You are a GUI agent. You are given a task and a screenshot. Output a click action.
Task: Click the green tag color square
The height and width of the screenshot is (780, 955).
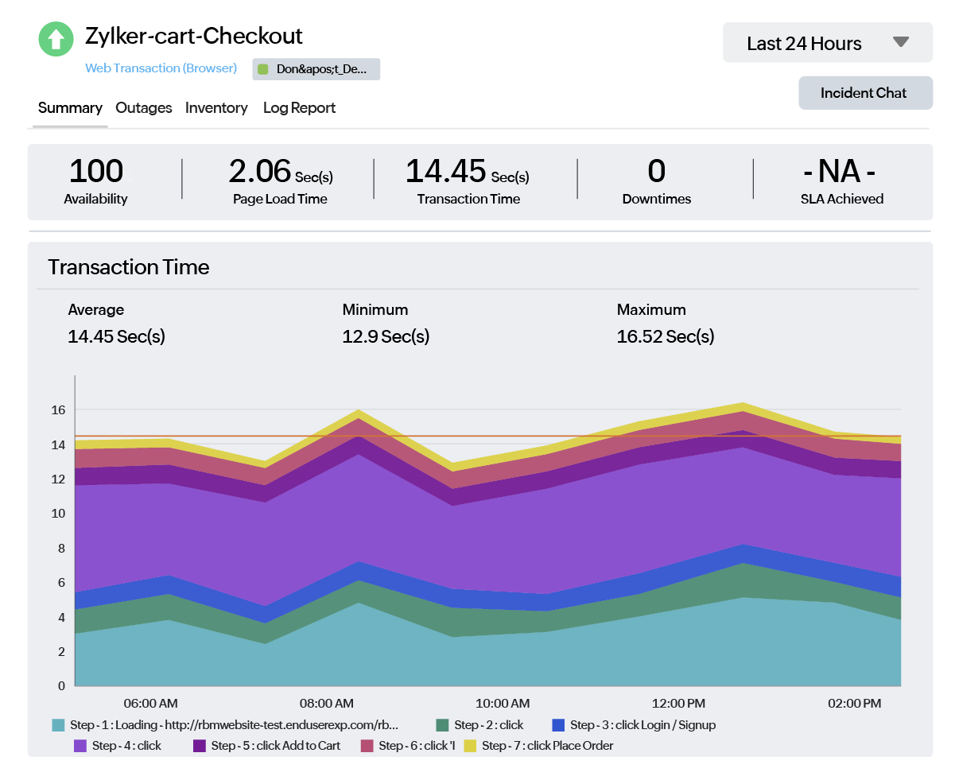pos(263,69)
